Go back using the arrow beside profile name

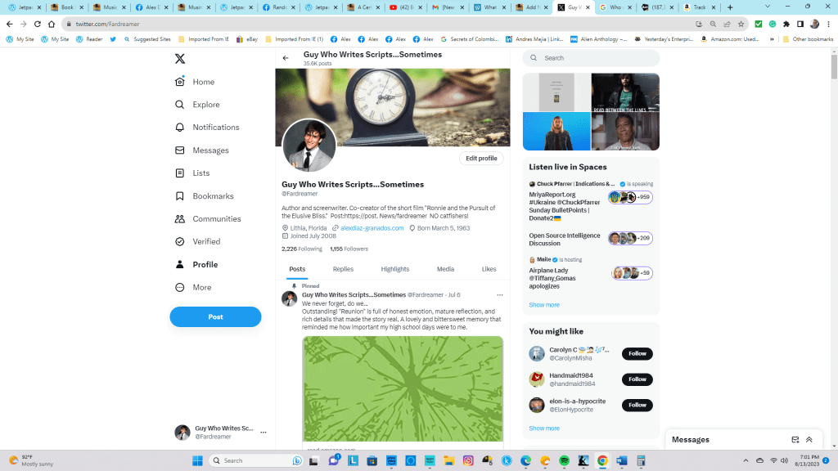pyautogui.click(x=286, y=58)
